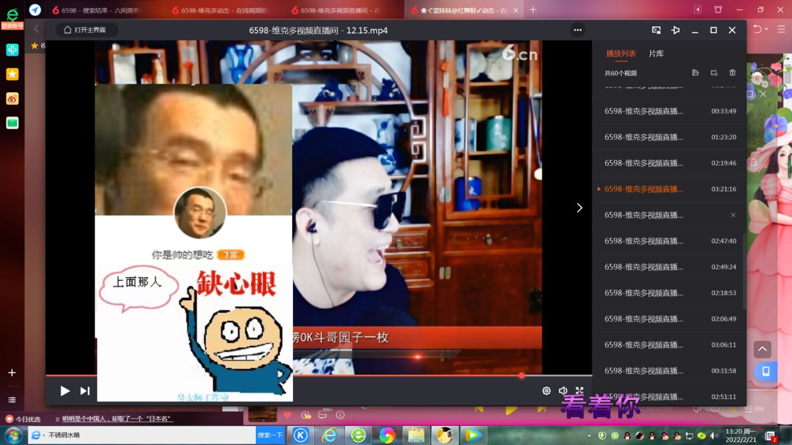792x445 pixels.
Task: Play playlist video lasting 00:33:49
Action: (669, 111)
